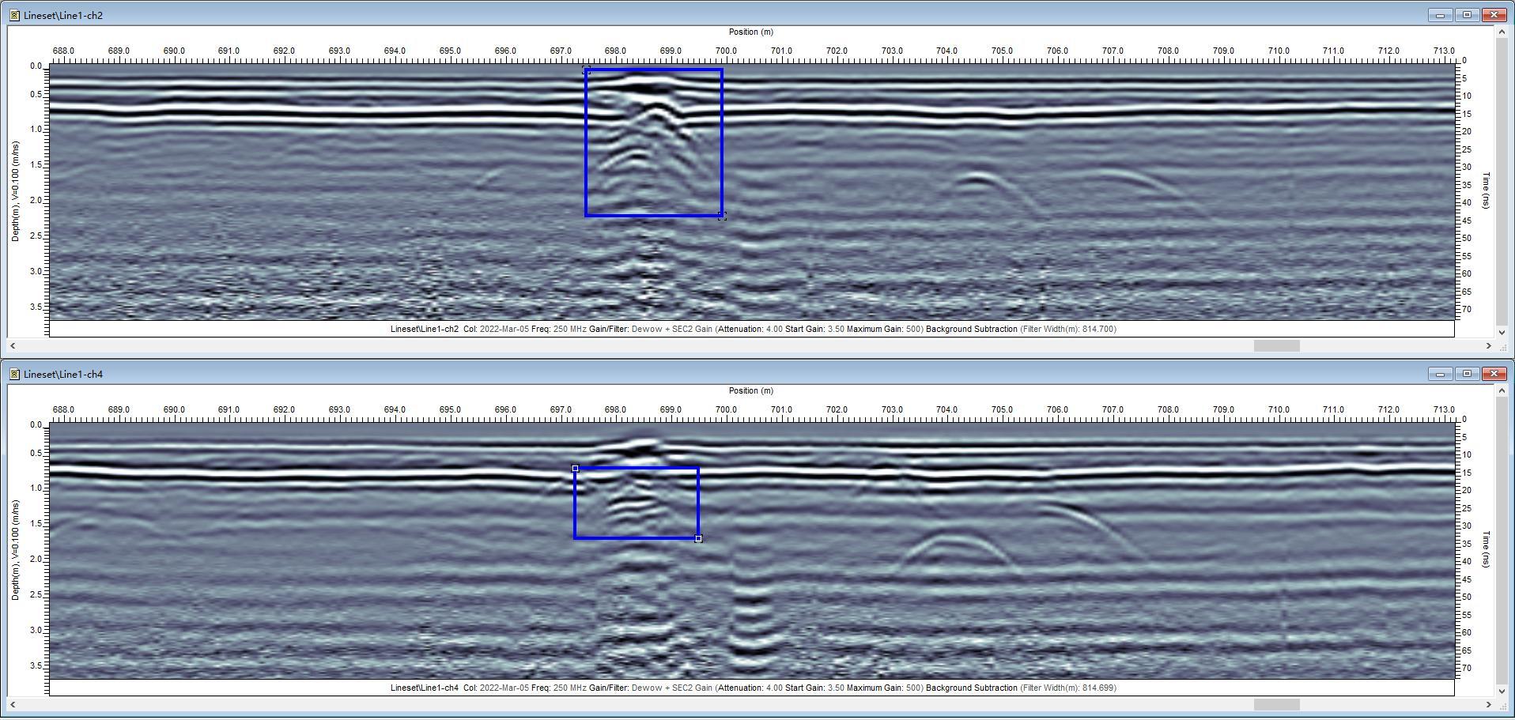
Task: Click 'Position (m)' label in ch4 window
Action: [x=751, y=390]
